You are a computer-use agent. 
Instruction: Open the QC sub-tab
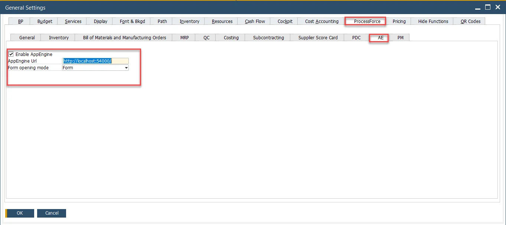206,37
